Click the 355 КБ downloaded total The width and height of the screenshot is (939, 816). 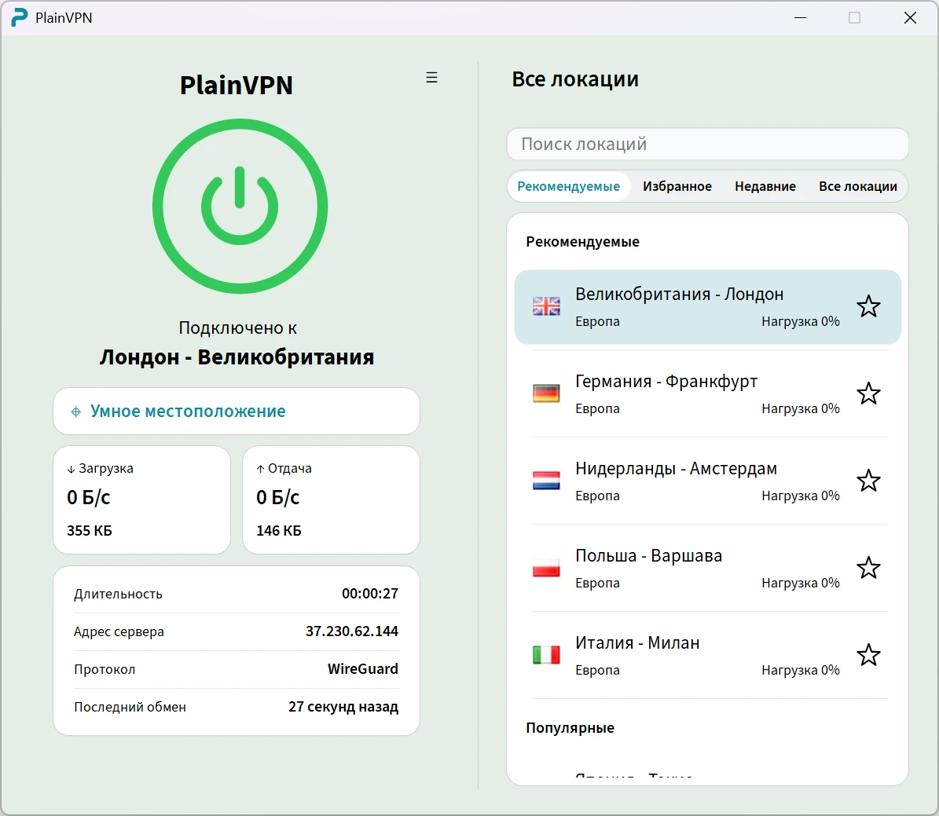point(90,531)
